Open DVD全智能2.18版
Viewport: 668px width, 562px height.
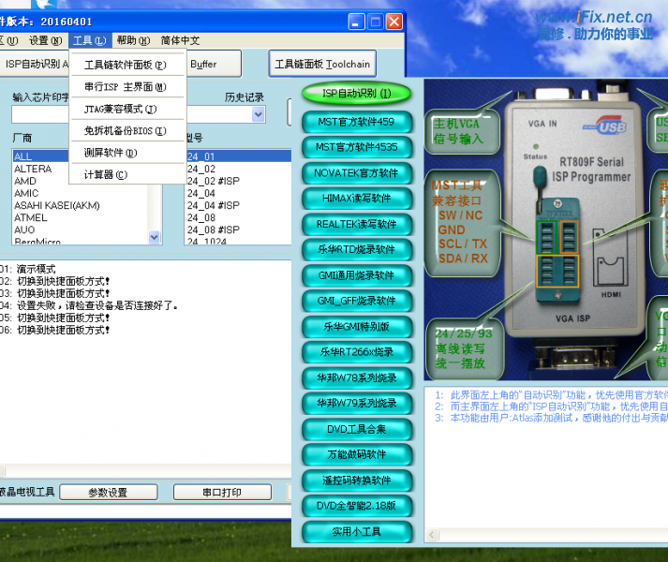tap(357, 506)
